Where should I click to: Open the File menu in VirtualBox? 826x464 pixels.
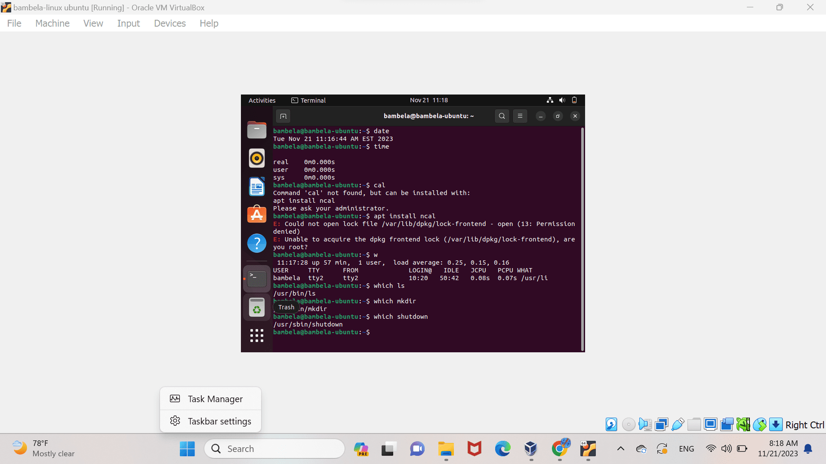point(14,23)
